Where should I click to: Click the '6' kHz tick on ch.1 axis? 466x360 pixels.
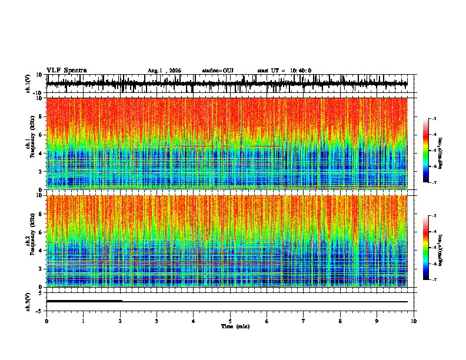point(41,135)
